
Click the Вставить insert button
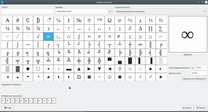click(187, 108)
